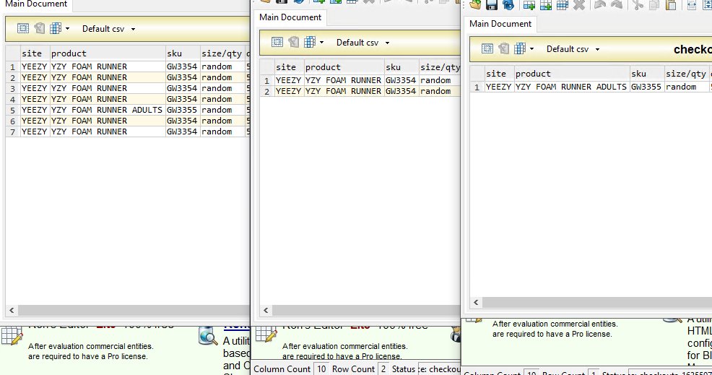Click Cut scissors icon in right window toolbar
The width and height of the screenshot is (712, 375).
pyautogui.click(x=638, y=5)
